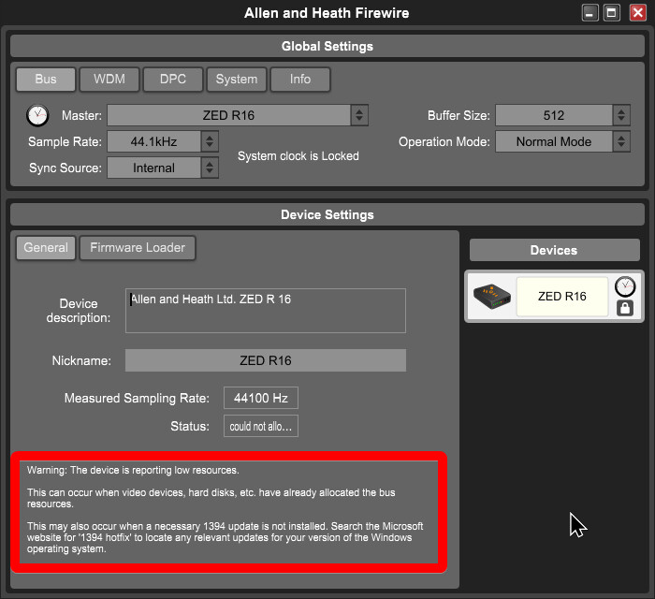The height and width of the screenshot is (599, 655).
Task: Click the clock icon on ZED R16 device
Action: [x=625, y=286]
